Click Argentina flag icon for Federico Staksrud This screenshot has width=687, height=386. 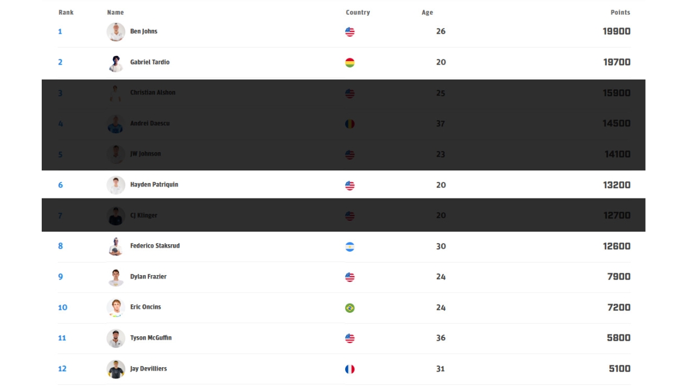(x=350, y=246)
